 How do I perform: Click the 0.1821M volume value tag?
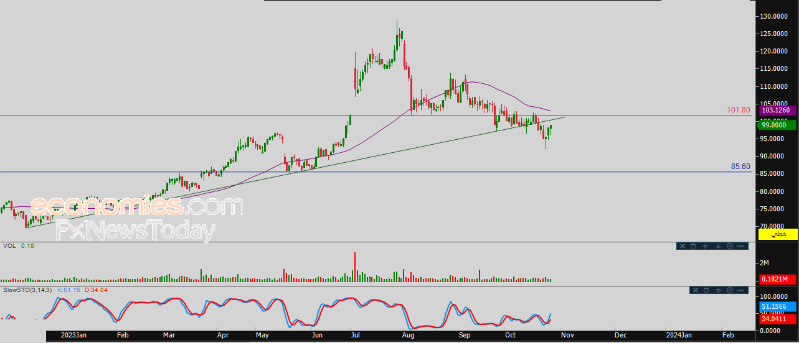(x=777, y=279)
